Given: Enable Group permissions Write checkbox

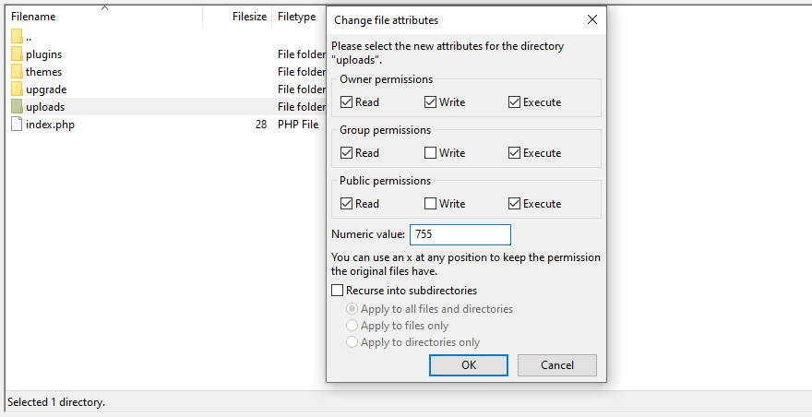Looking at the screenshot, I should (431, 153).
